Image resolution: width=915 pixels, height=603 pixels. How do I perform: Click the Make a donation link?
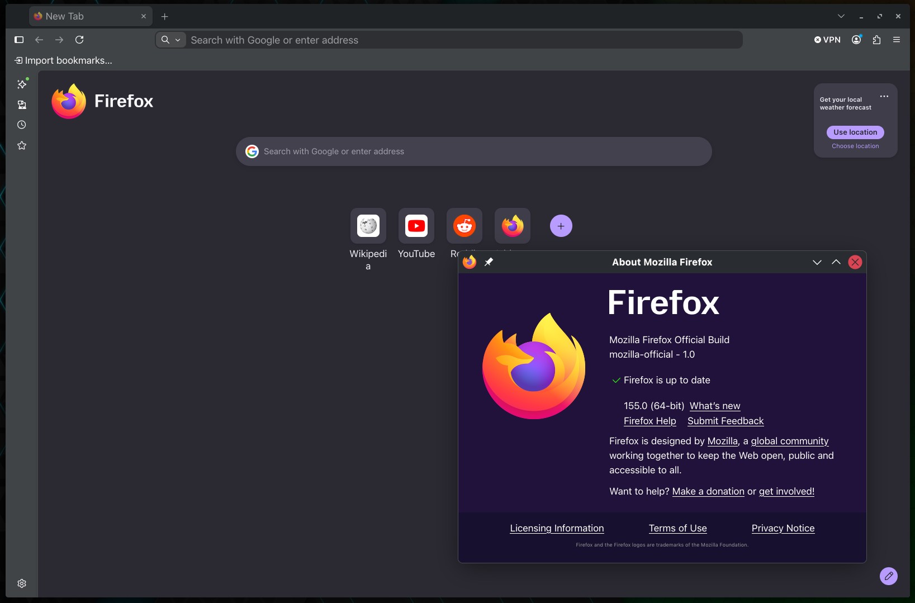pos(708,491)
